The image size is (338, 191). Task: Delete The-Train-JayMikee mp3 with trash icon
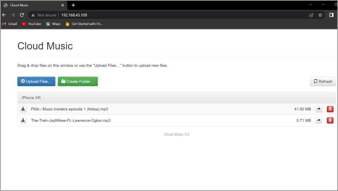[x=330, y=120]
